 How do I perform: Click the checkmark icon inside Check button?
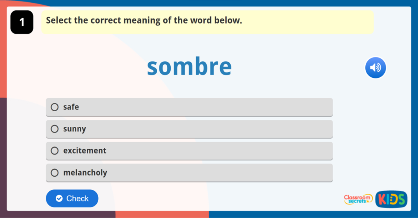point(59,199)
